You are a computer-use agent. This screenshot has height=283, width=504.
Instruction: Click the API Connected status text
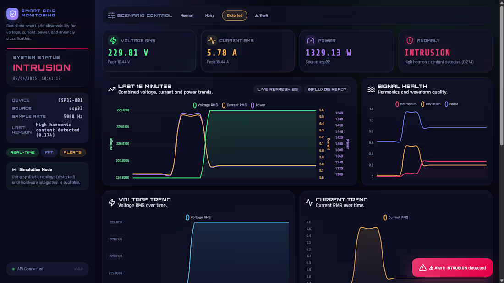click(x=30, y=269)
